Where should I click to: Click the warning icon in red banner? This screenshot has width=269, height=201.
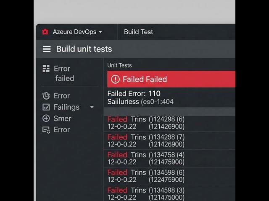[x=115, y=80]
